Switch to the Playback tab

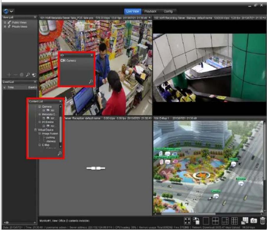(x=150, y=11)
